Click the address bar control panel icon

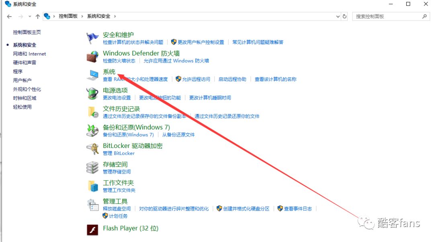click(47, 16)
